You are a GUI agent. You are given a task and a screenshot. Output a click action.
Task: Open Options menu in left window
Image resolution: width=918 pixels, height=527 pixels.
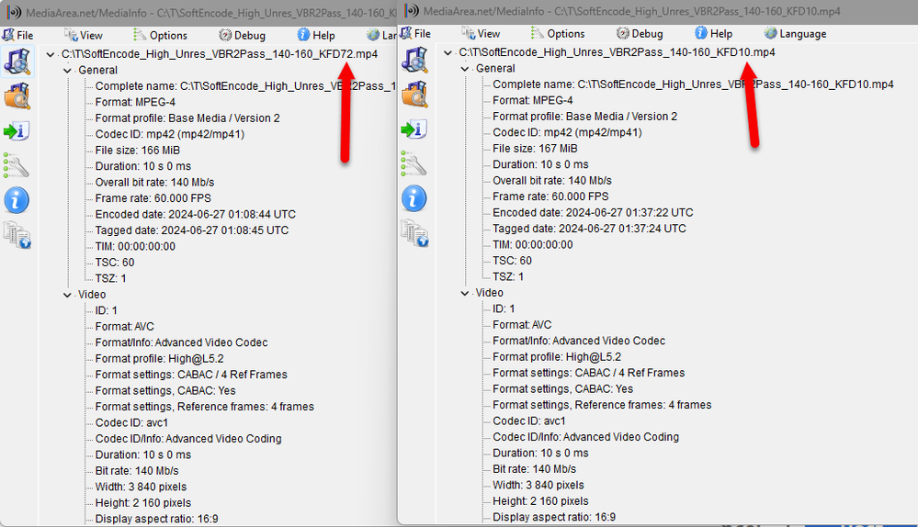(x=160, y=35)
